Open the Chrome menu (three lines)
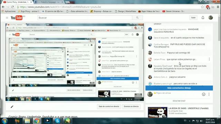 coord(218,7)
